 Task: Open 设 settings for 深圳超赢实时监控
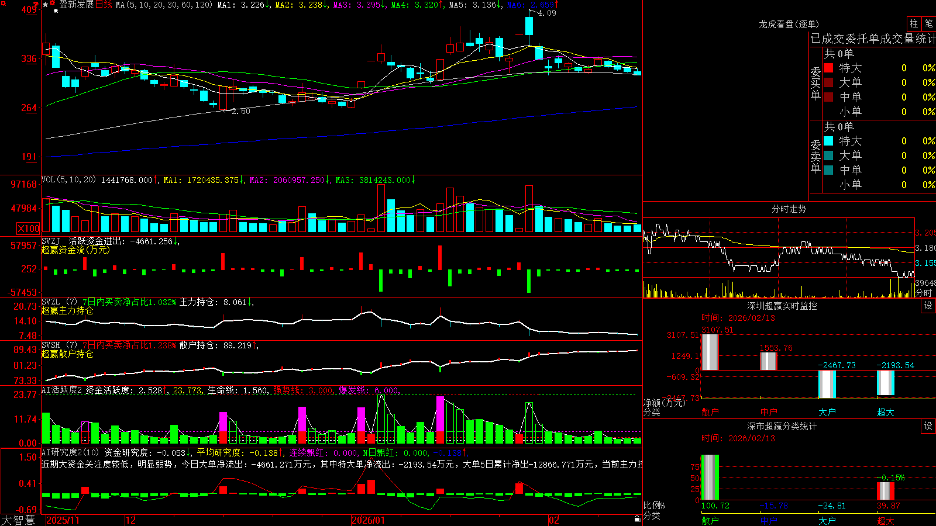click(928, 306)
